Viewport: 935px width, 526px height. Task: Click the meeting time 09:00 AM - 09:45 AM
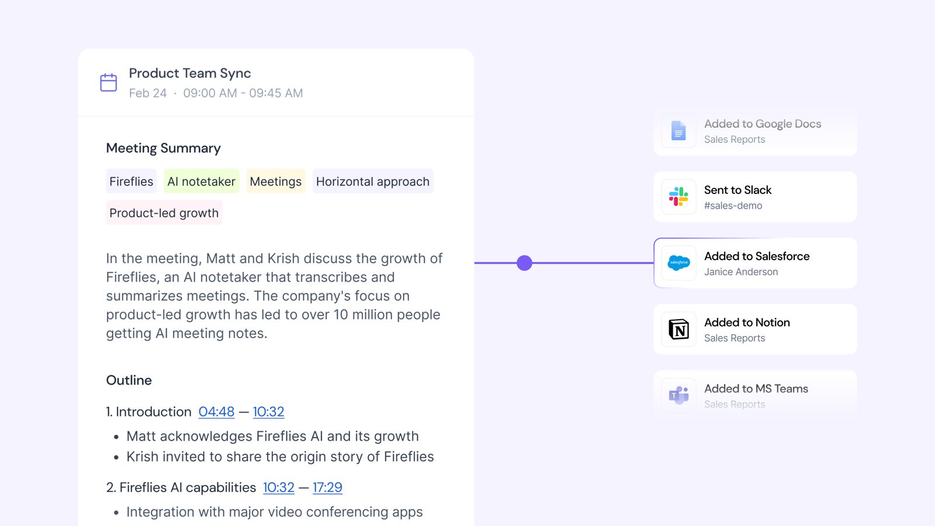(243, 93)
